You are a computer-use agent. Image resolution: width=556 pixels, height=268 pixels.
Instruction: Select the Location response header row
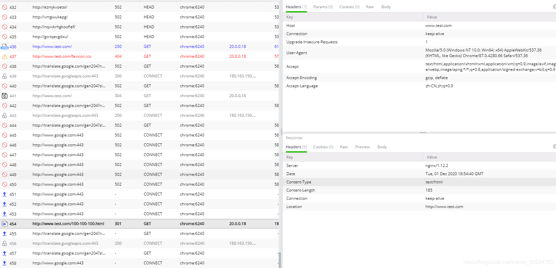point(419,207)
